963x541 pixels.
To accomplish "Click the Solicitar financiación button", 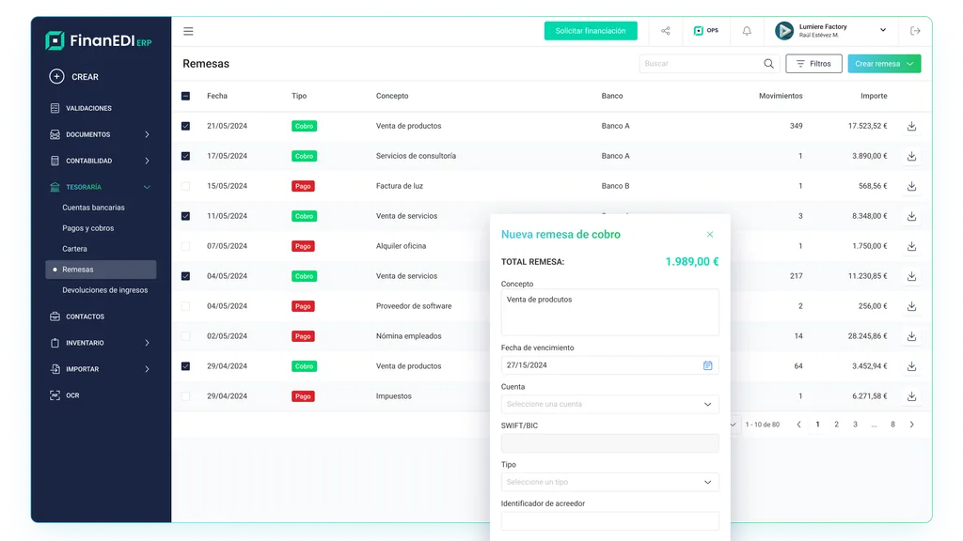I will point(591,31).
